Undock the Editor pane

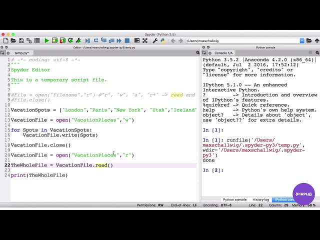6,47
